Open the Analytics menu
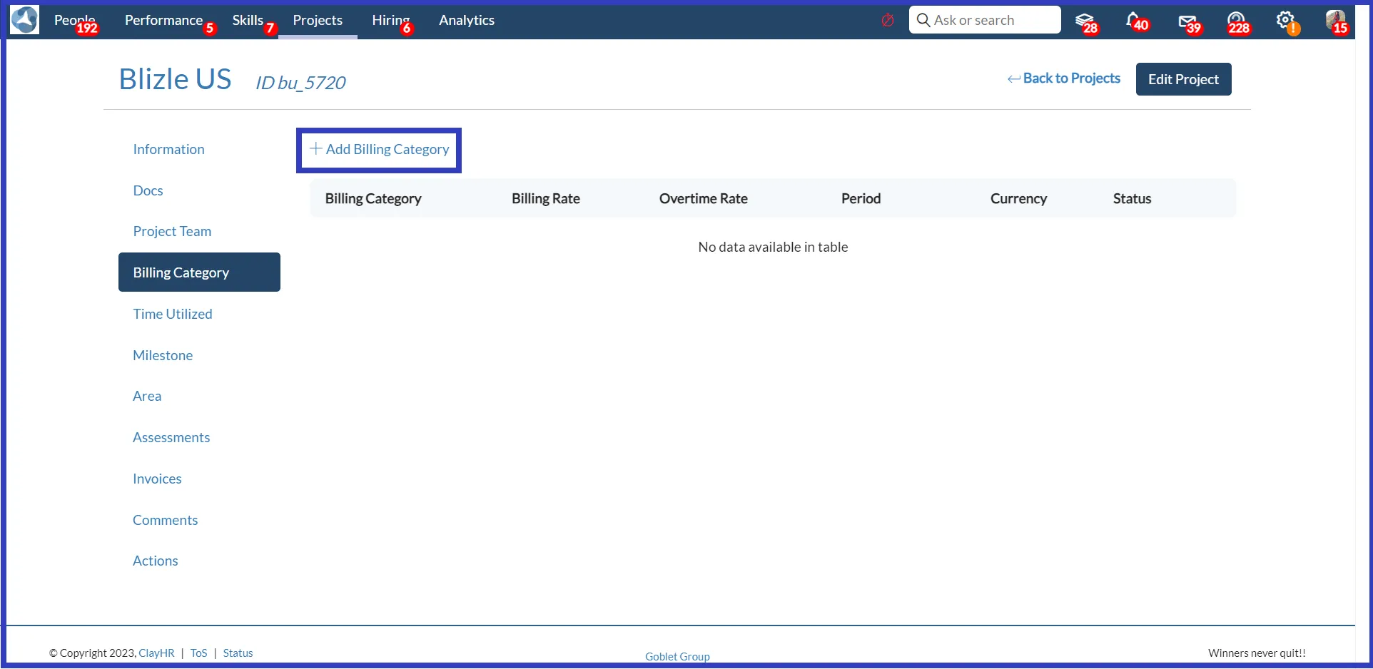 pyautogui.click(x=467, y=20)
